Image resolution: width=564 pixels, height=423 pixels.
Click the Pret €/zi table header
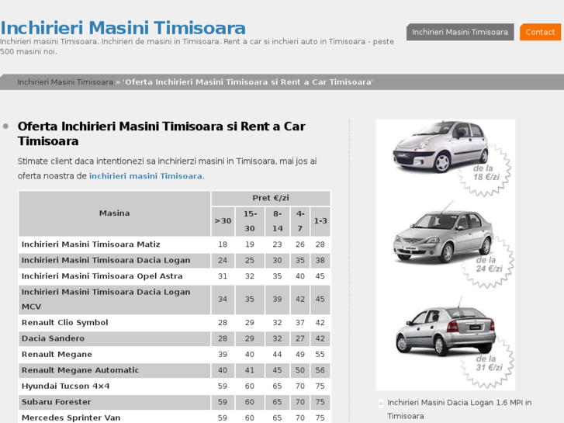tap(271, 198)
